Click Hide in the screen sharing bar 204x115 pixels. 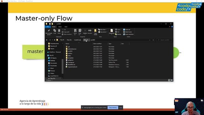point(120,108)
